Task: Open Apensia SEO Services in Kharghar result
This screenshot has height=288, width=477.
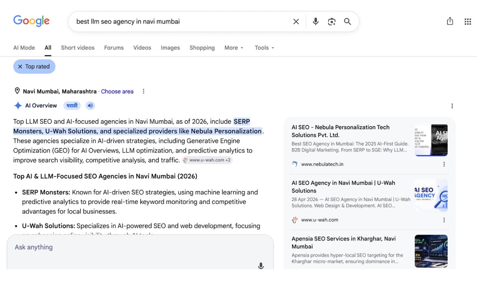Action: tap(344, 243)
